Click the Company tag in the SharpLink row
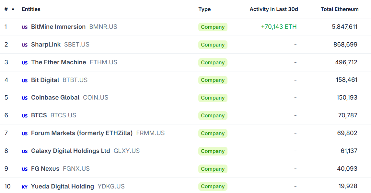 pos(213,45)
